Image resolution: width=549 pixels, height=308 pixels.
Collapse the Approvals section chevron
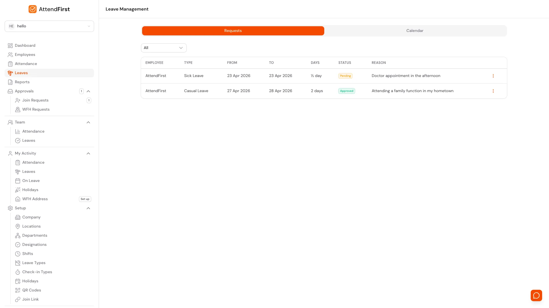[88, 91]
